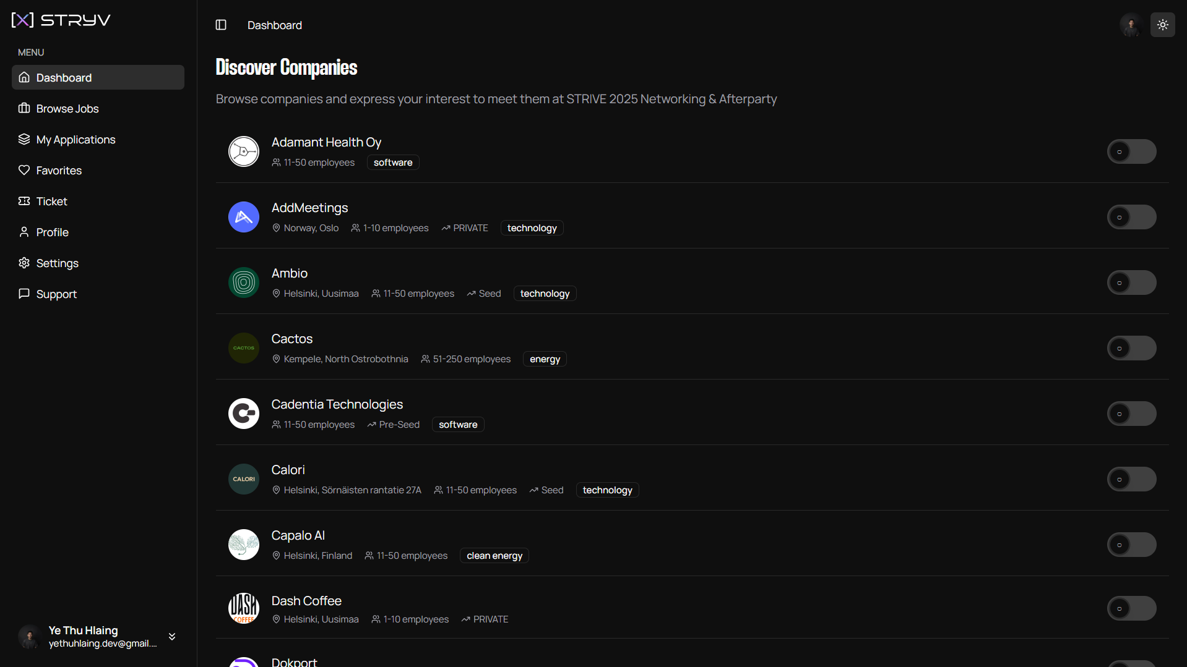
Task: Click the software tag on Adamant Health
Action: [x=393, y=163]
